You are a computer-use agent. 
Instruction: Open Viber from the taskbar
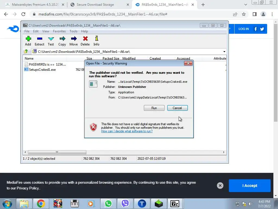(x=125, y=204)
